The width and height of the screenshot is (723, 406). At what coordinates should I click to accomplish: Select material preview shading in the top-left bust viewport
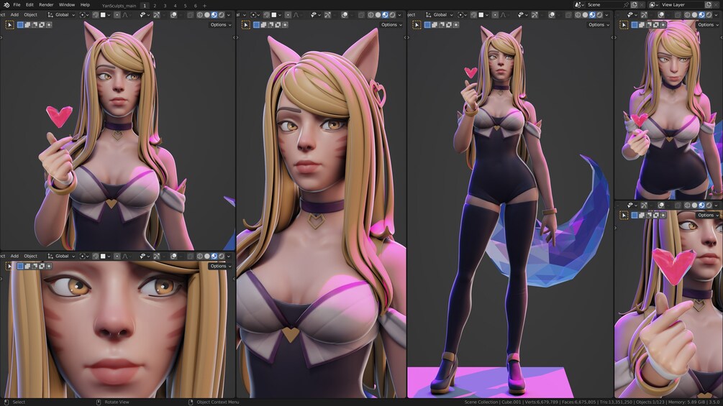(x=214, y=14)
